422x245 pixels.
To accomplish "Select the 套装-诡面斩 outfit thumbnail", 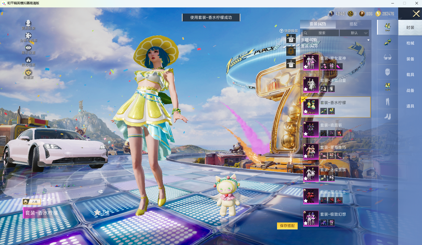I will (x=311, y=129).
